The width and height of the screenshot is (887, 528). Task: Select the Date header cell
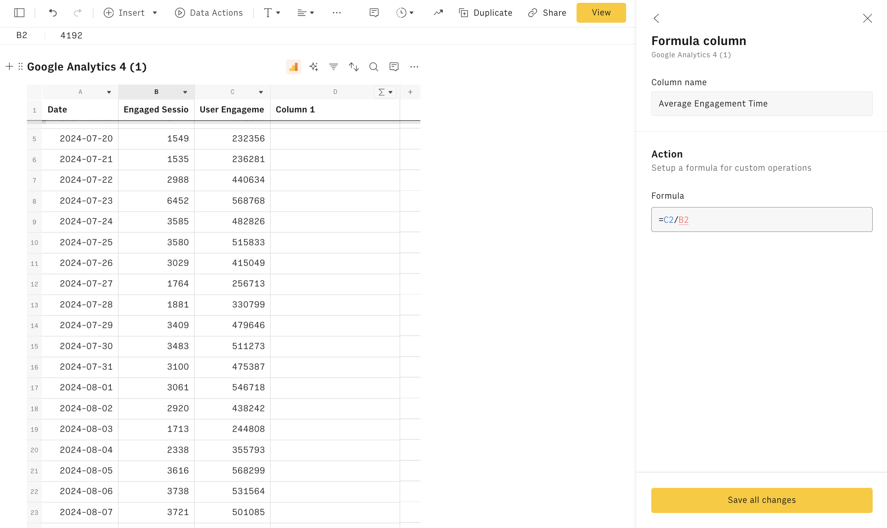[80, 110]
